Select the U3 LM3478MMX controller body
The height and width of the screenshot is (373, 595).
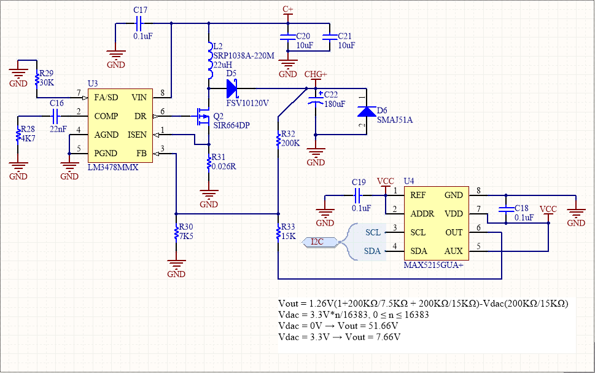(x=122, y=125)
